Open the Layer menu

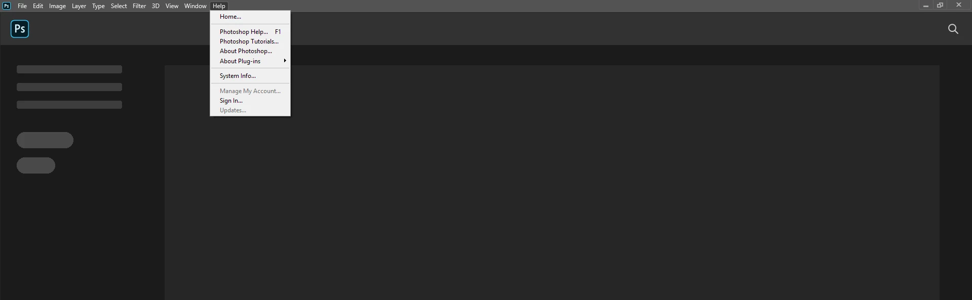79,6
